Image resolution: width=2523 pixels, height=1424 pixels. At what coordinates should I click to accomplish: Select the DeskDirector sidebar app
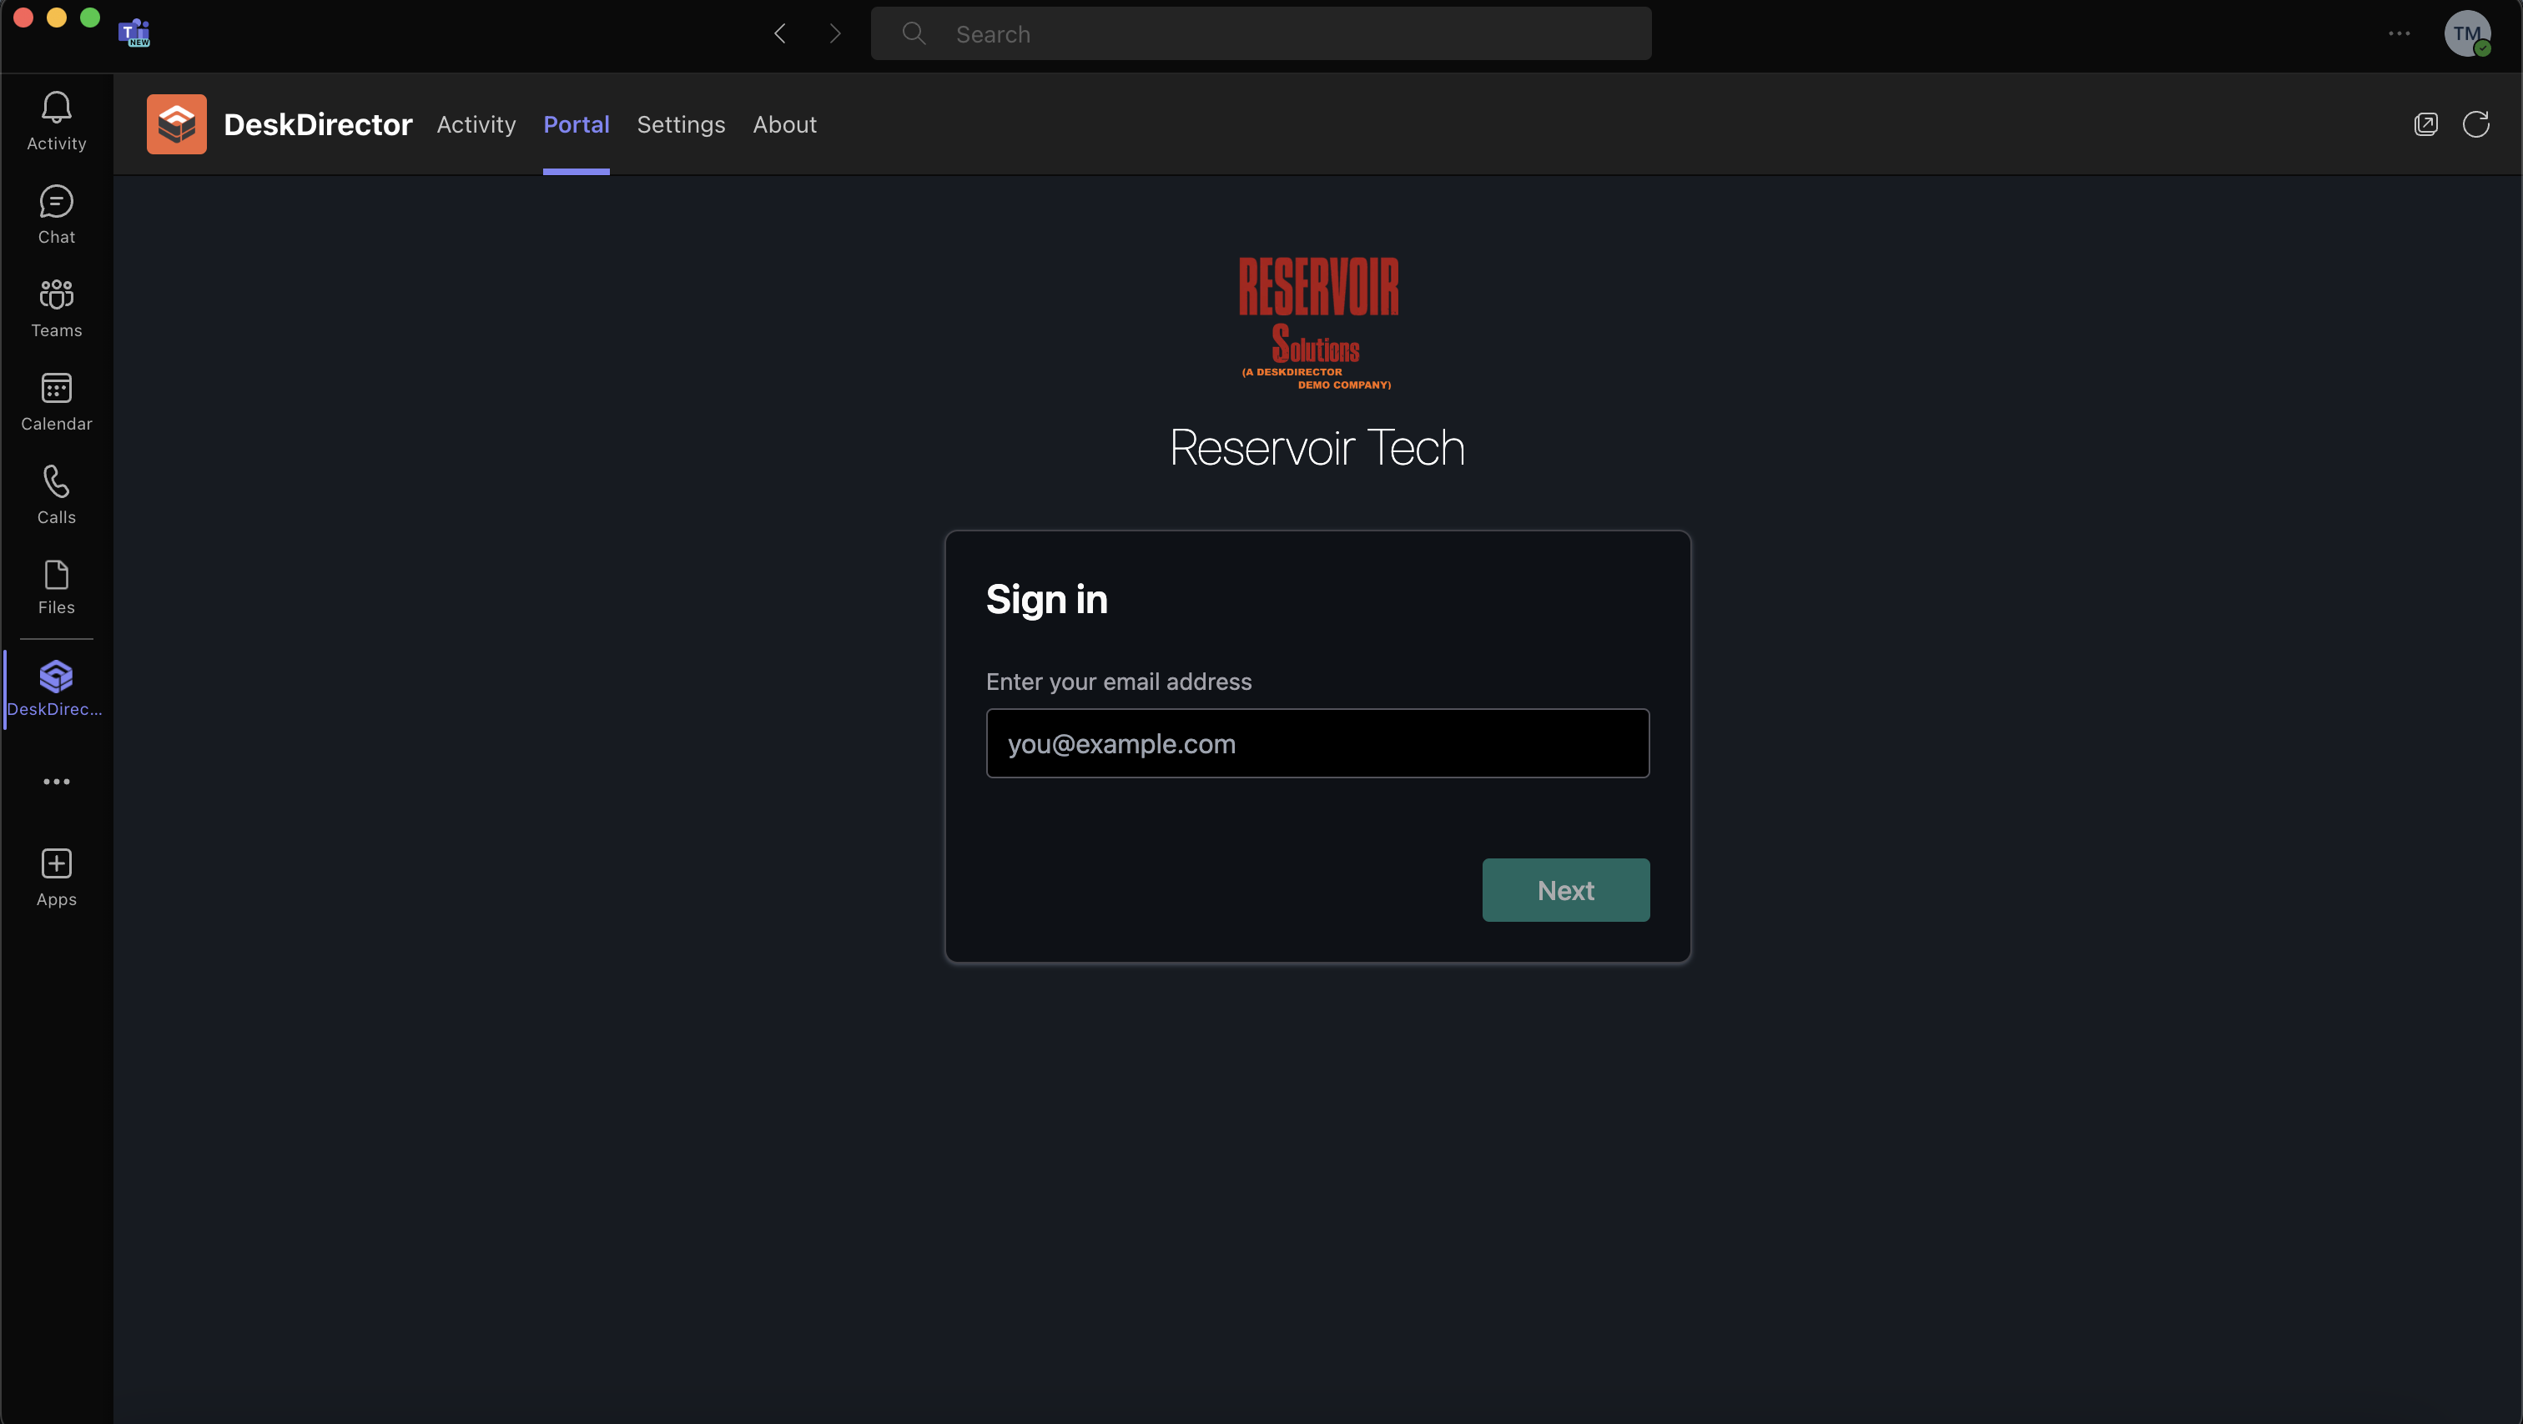pyautogui.click(x=56, y=688)
